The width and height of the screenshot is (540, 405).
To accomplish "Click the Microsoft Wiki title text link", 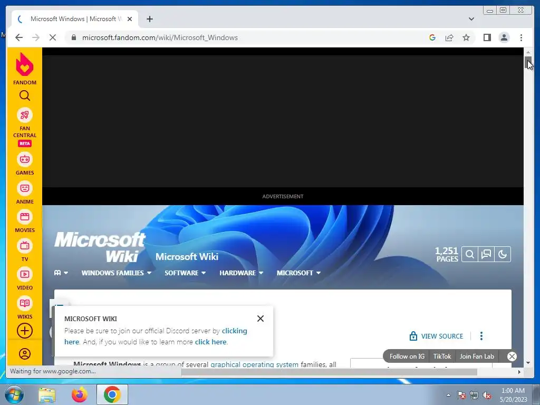I will click(187, 257).
